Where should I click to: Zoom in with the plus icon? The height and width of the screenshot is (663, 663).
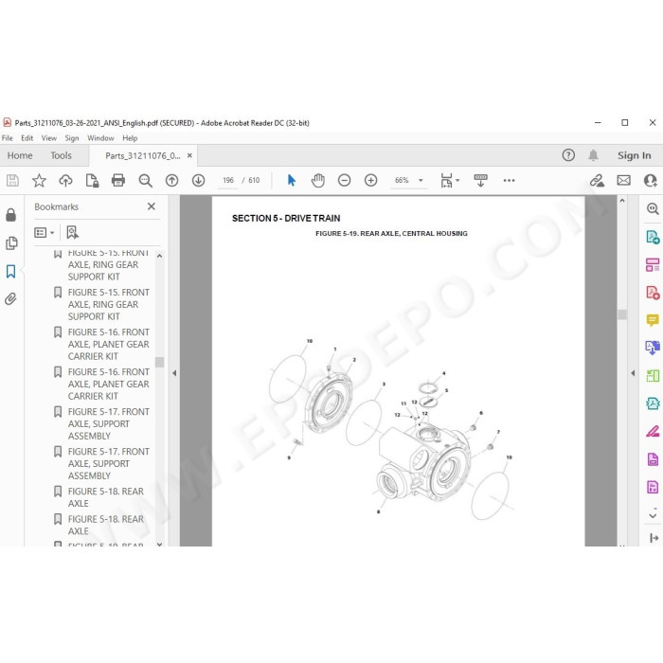click(371, 181)
